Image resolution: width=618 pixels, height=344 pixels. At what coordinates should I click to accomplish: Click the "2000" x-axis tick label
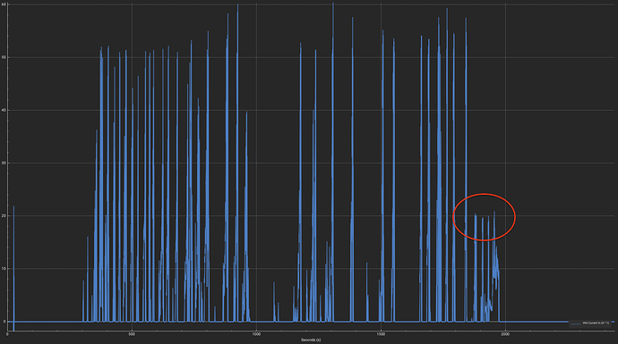click(505, 334)
